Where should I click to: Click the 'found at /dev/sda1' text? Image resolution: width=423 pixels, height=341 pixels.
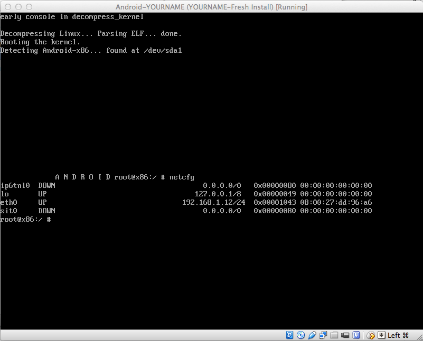(x=144, y=50)
